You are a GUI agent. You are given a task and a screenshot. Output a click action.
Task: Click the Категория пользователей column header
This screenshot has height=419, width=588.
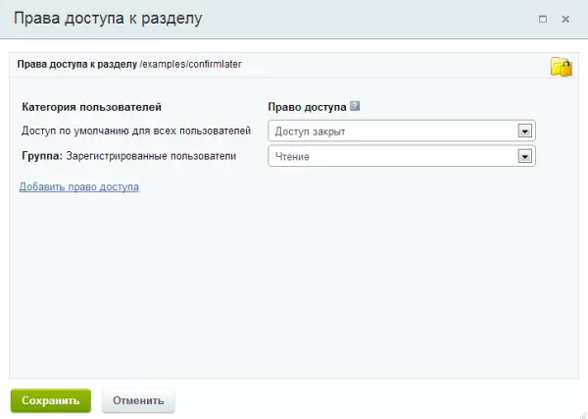pos(91,107)
